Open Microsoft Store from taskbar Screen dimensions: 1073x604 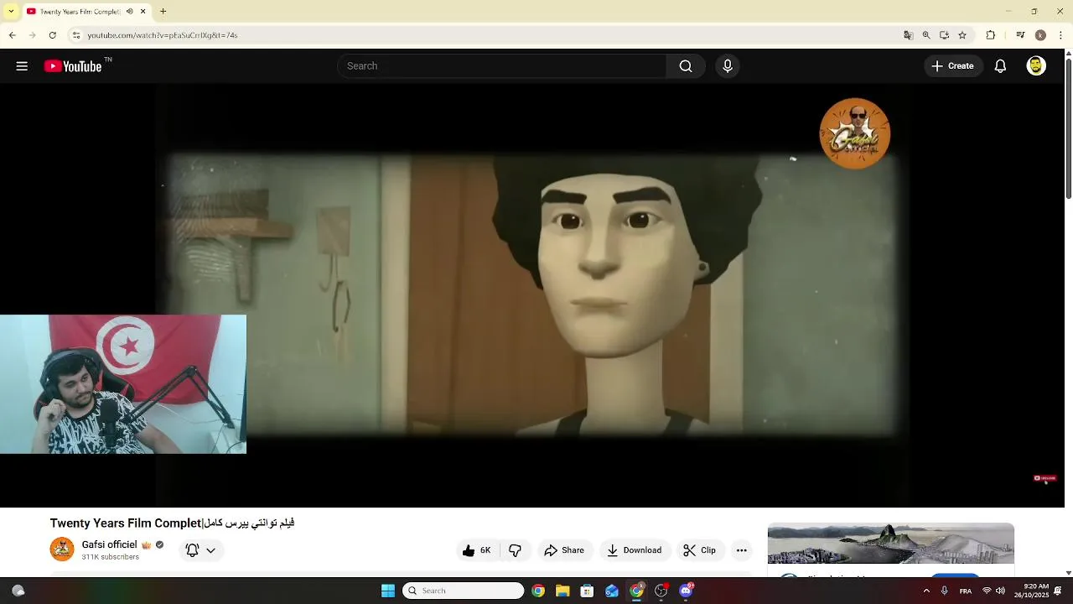point(587,591)
